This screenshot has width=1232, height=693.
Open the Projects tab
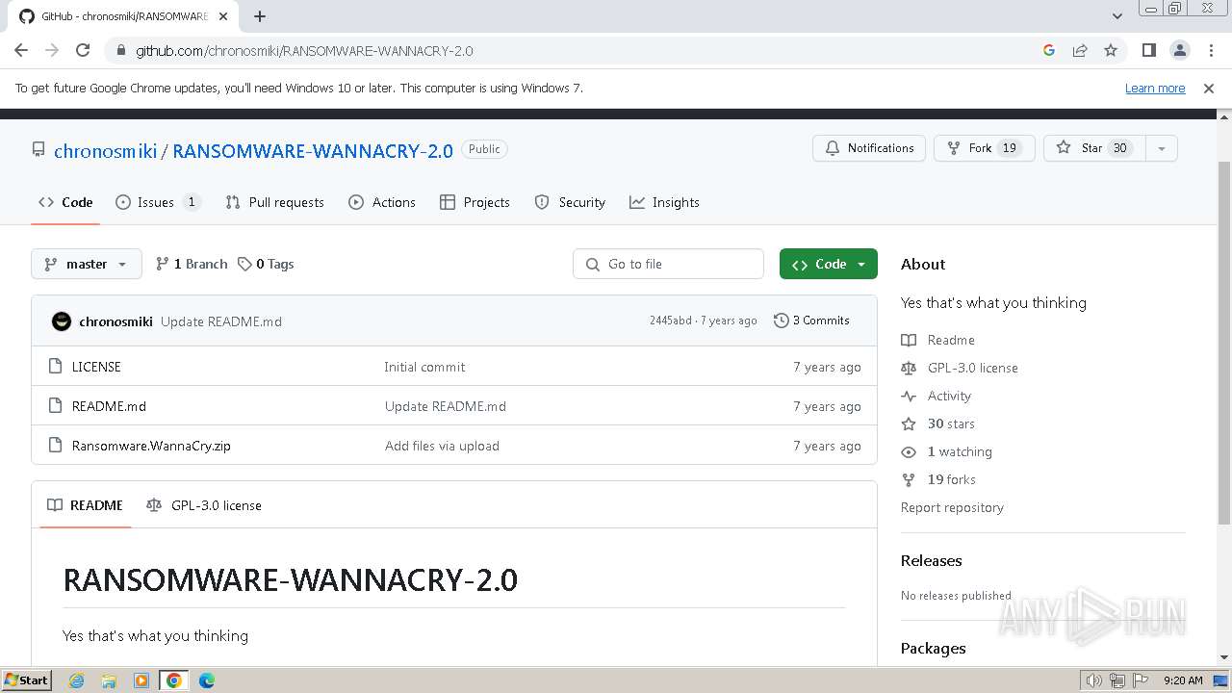475,202
